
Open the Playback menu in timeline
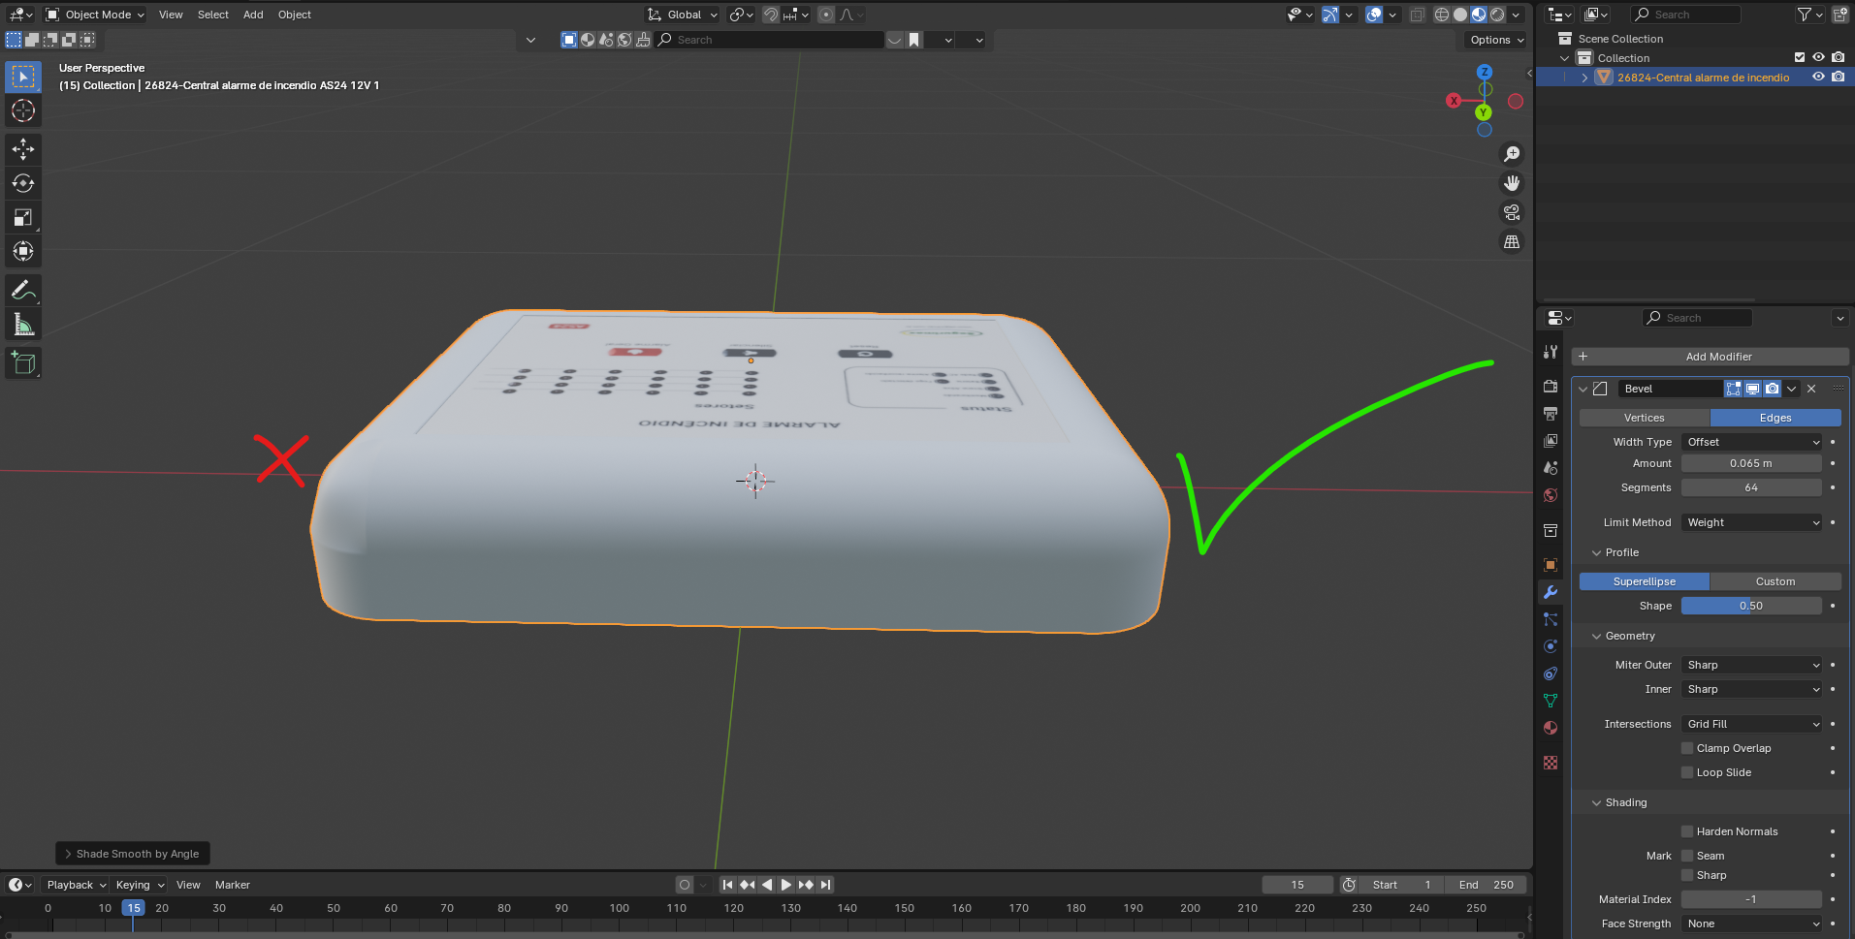tap(76, 885)
